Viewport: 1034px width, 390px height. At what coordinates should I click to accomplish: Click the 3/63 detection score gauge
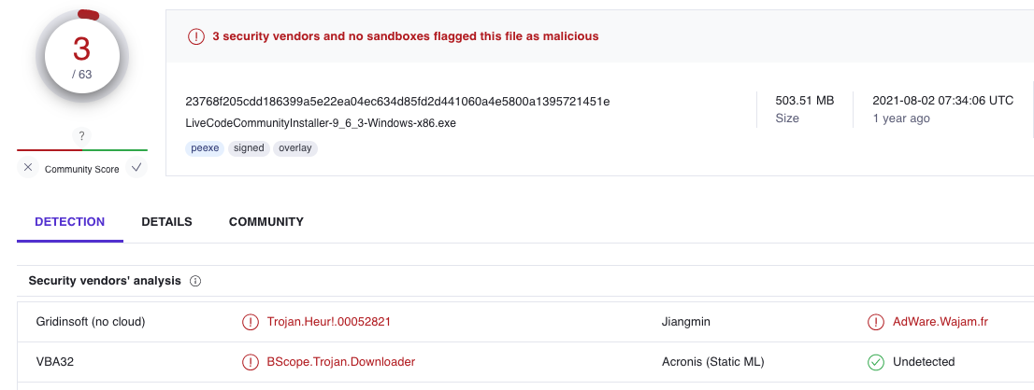82,61
